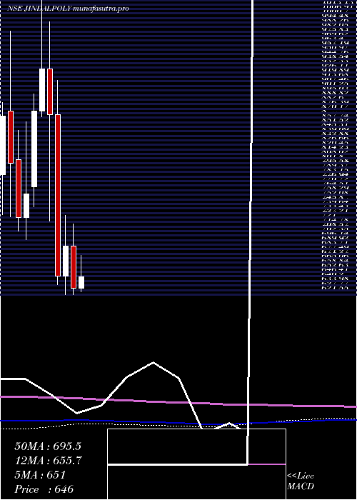This screenshot has width=357, height=500.
Task: Select the 12MA : 655.7 value text
Action: tap(48, 461)
